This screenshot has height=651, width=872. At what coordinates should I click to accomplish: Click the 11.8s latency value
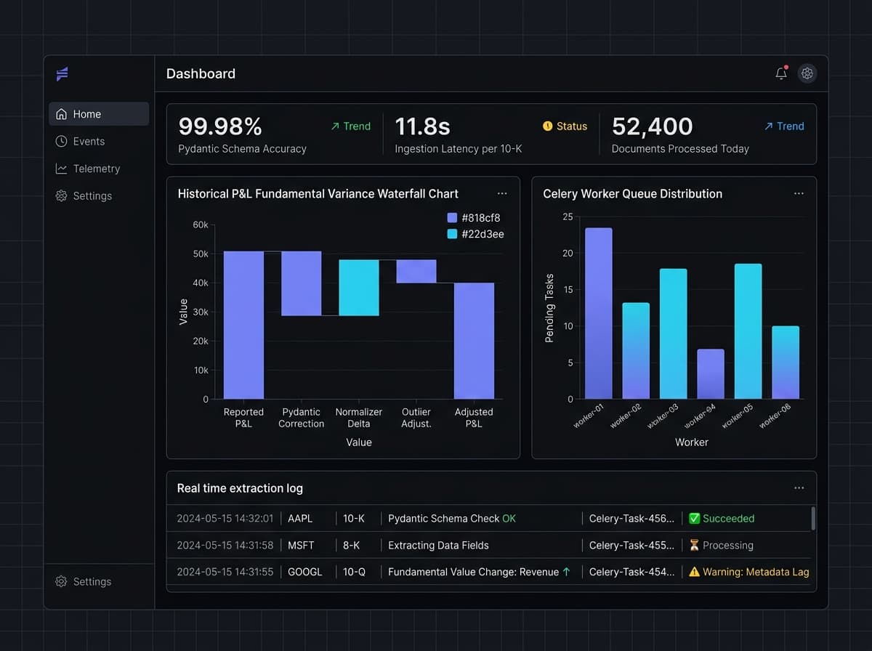422,126
